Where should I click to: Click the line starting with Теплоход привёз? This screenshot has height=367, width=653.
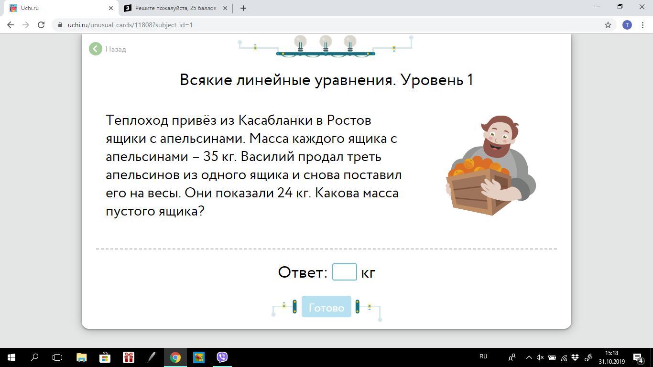[239, 120]
